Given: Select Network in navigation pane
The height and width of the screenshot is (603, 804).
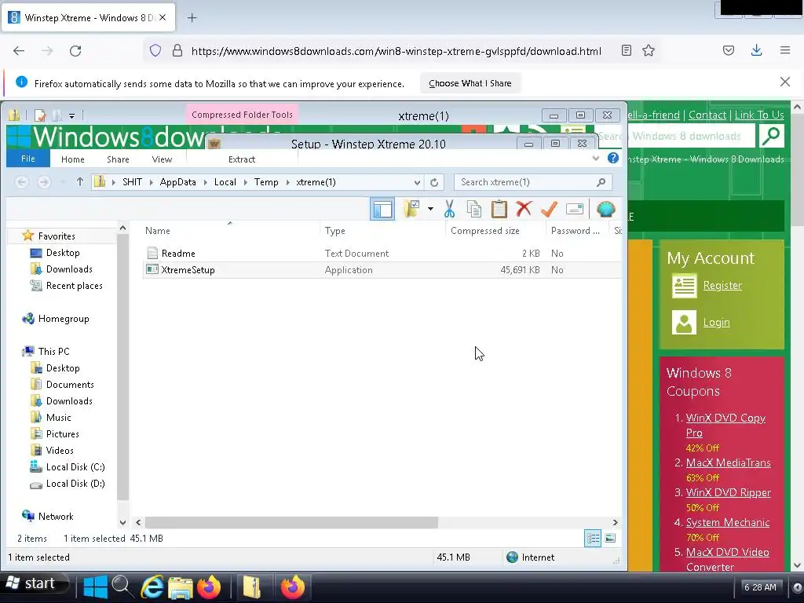Looking at the screenshot, I should [56, 517].
